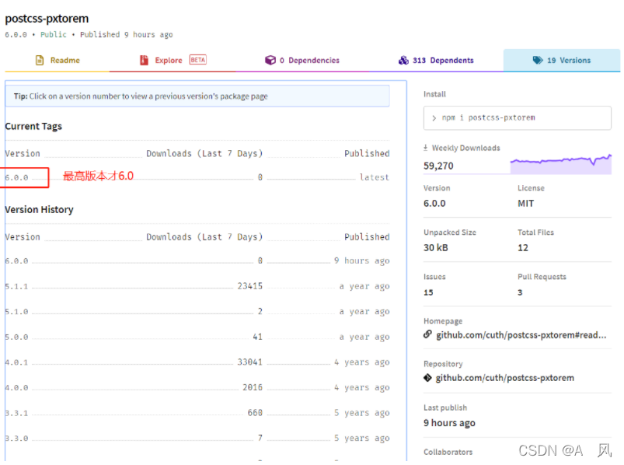Image resolution: width=624 pixels, height=465 pixels.
Task: Click the Weekly Downloads download icon
Action: [x=425, y=148]
